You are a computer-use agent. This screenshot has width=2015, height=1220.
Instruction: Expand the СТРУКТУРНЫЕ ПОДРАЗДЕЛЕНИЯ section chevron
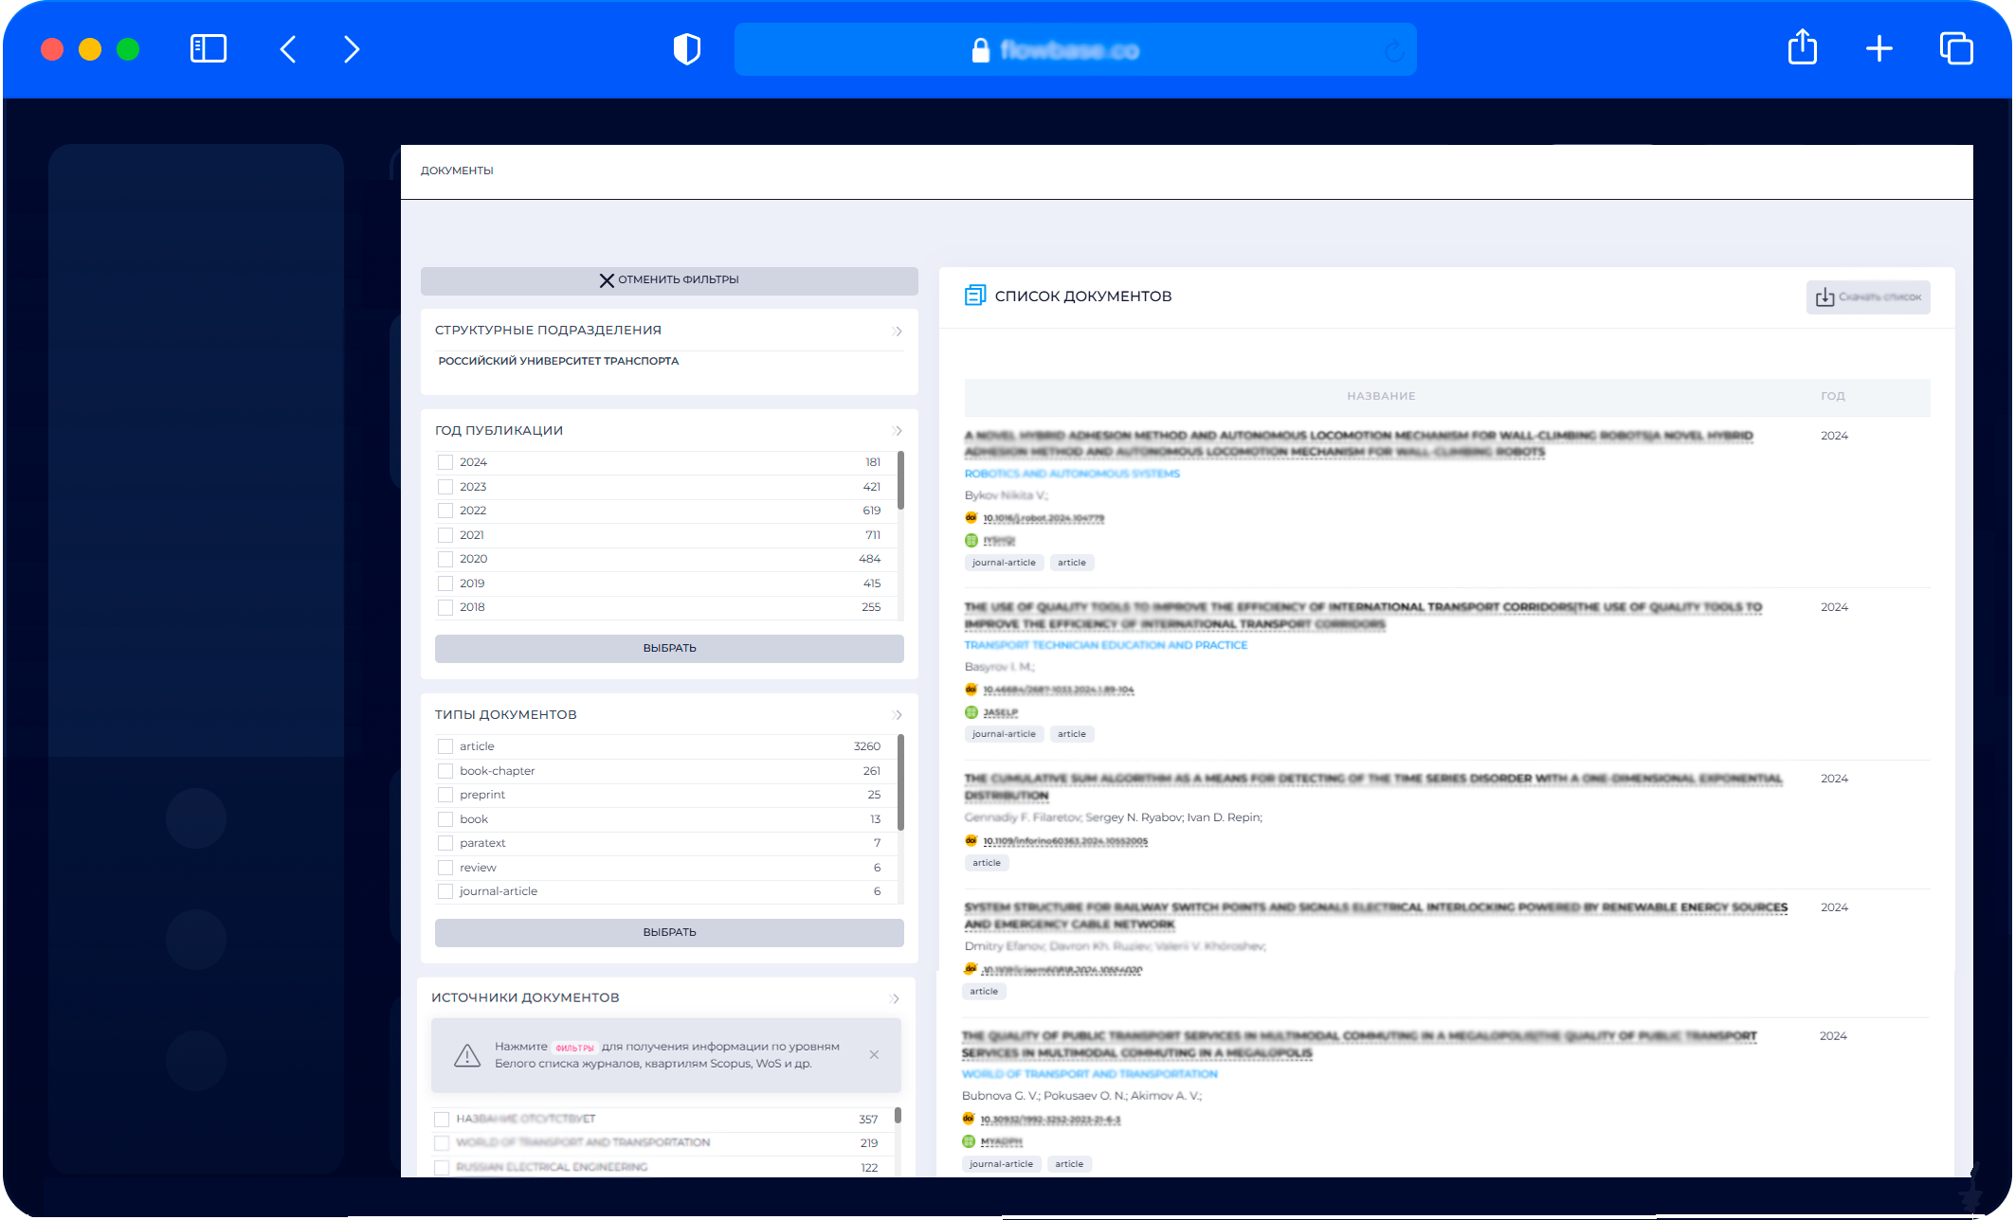coord(898,331)
